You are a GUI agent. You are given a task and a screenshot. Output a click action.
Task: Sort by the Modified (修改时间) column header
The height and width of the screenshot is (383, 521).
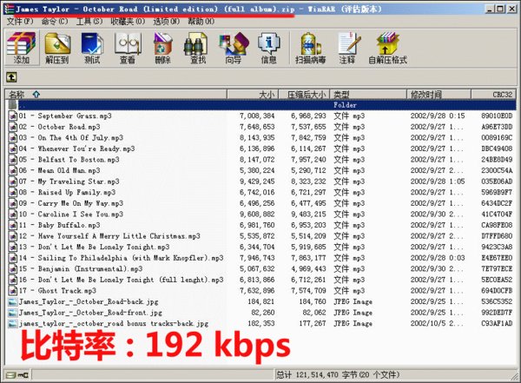click(439, 95)
